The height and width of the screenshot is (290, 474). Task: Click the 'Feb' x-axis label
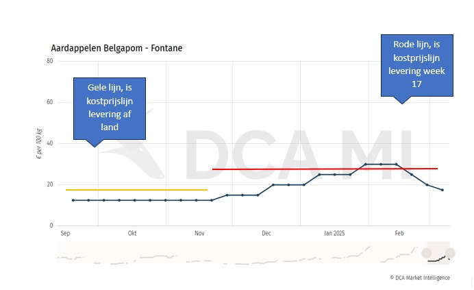399,233
